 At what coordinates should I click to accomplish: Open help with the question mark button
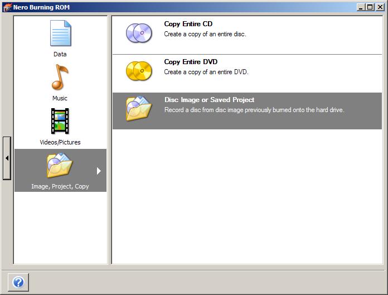click(18, 282)
